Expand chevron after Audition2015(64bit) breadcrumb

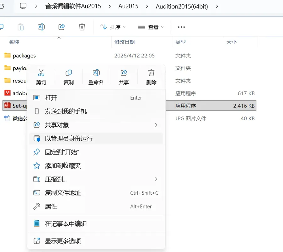pyautogui.click(x=217, y=7)
